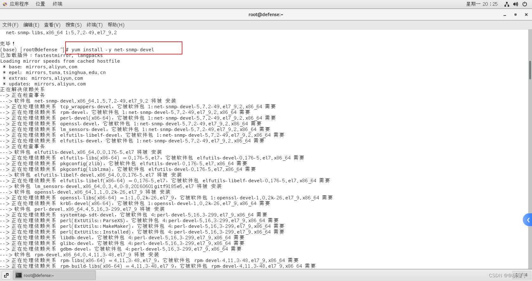Open the 文件(F) menu
The height and width of the screenshot is (281, 532).
click(x=10, y=25)
